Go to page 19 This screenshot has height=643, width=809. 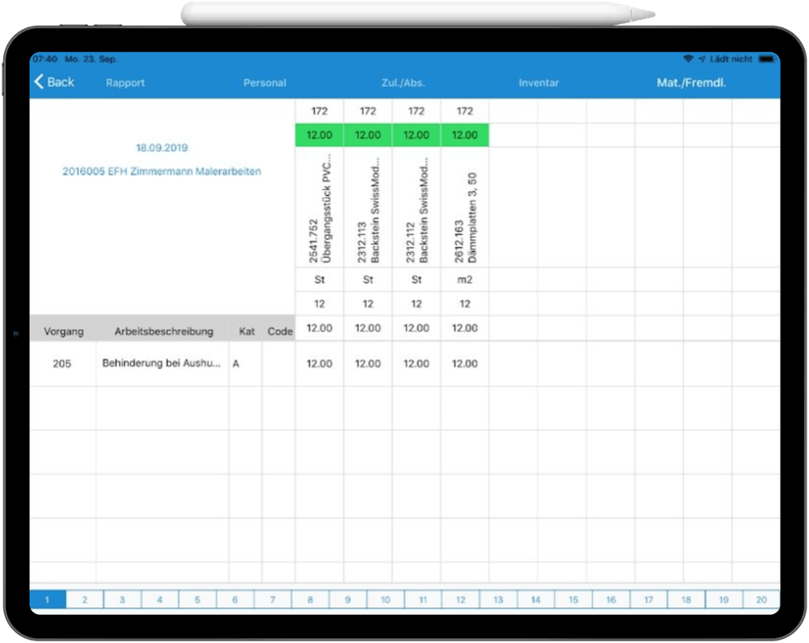click(x=724, y=600)
